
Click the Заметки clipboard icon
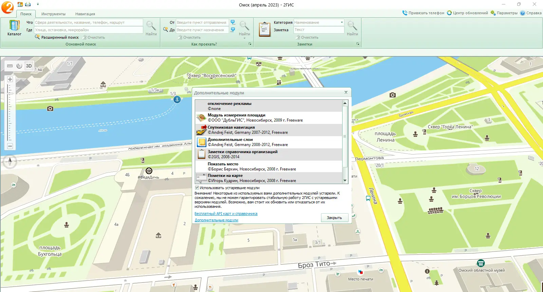(x=264, y=29)
